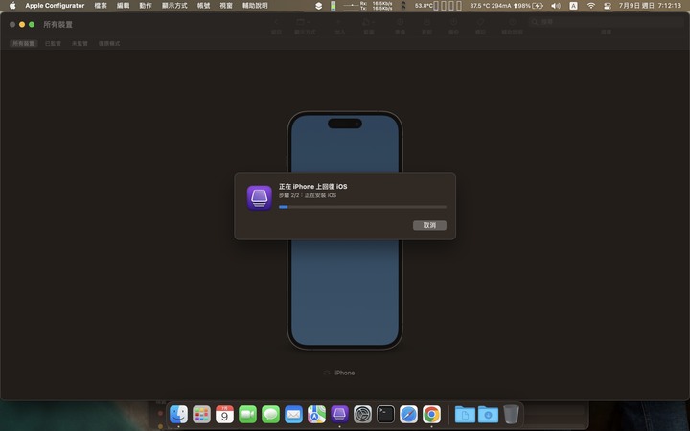
Task: Open Calendar from the Dock
Action: [x=224, y=415]
